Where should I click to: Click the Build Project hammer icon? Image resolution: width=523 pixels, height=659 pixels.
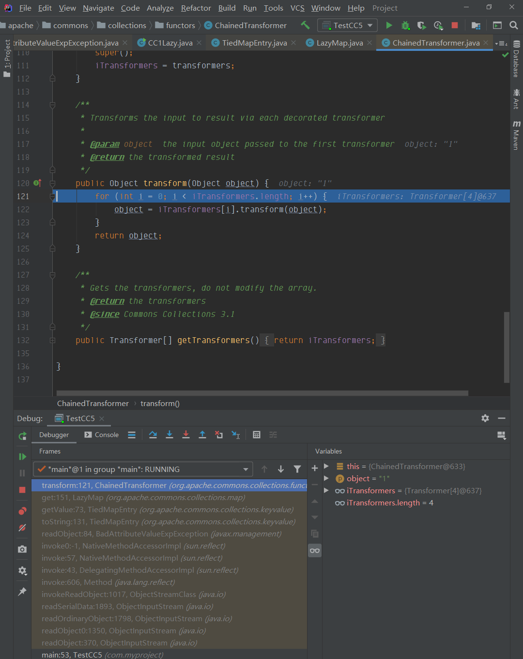305,25
